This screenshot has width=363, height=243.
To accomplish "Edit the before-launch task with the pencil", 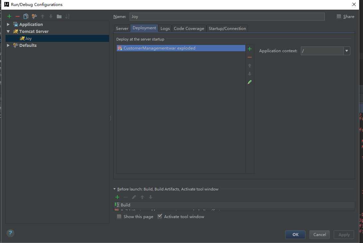I will pyautogui.click(x=134, y=197).
